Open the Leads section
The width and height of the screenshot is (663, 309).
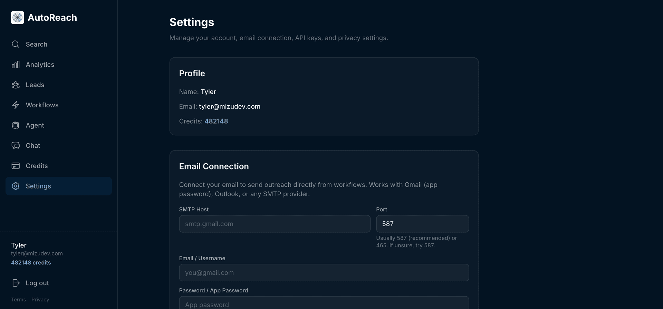35,85
